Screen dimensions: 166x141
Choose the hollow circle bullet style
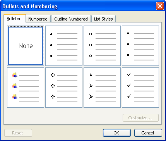[102, 46]
